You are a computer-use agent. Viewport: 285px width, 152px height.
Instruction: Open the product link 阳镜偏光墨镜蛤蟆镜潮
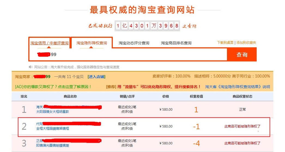pyautogui.click(x=53, y=145)
